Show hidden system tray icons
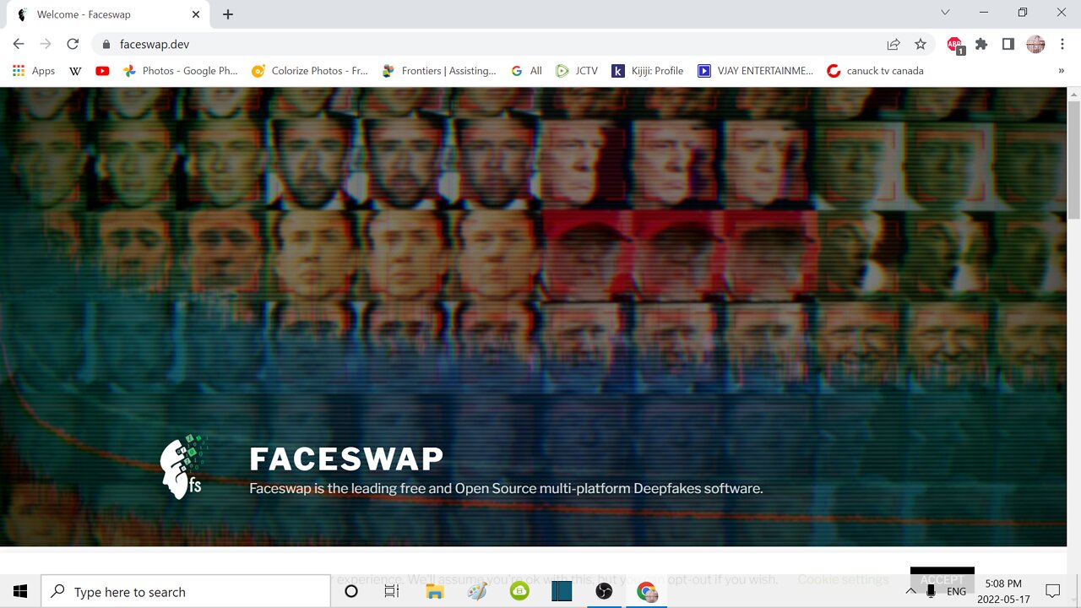 click(910, 591)
